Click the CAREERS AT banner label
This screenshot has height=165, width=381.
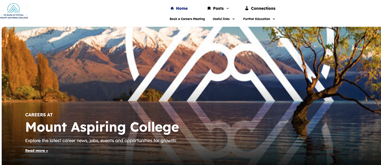tap(39, 115)
